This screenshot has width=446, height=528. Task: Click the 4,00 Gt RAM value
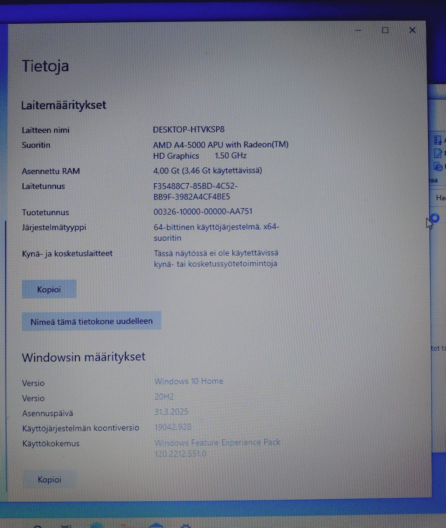click(207, 171)
